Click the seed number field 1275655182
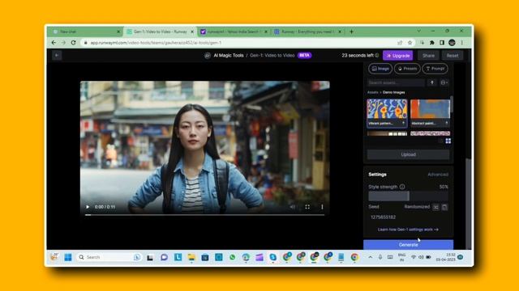The image size is (519, 291). [x=383, y=217]
